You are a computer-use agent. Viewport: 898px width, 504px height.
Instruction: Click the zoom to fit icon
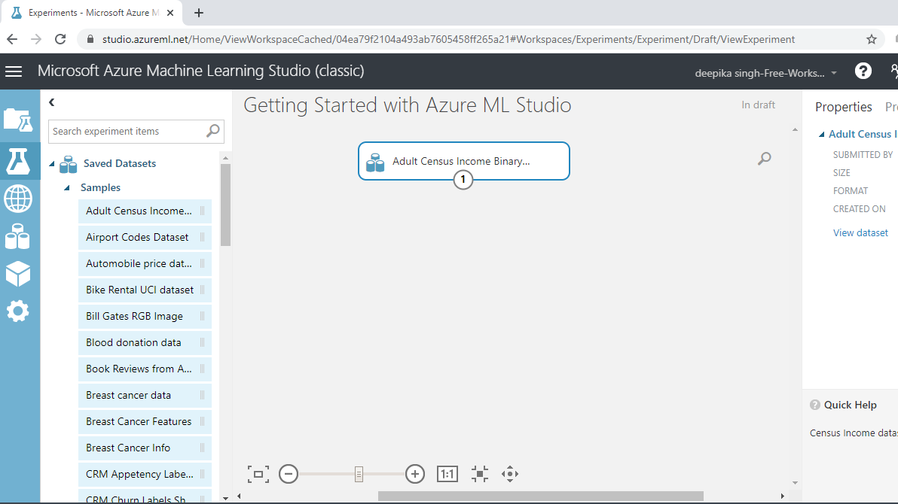pos(258,474)
